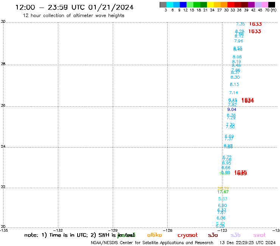
Task: Click the '(ft)' unit label on color scale
Action: pyautogui.click(x=274, y=10)
